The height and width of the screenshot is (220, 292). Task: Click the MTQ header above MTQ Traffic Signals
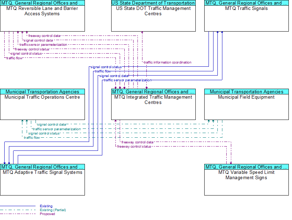point(247,3)
